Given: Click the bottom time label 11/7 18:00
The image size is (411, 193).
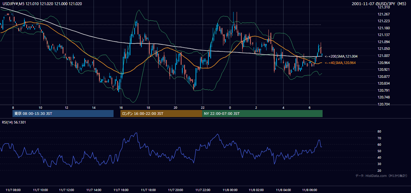Looking at the screenshot, I should click(148, 190).
